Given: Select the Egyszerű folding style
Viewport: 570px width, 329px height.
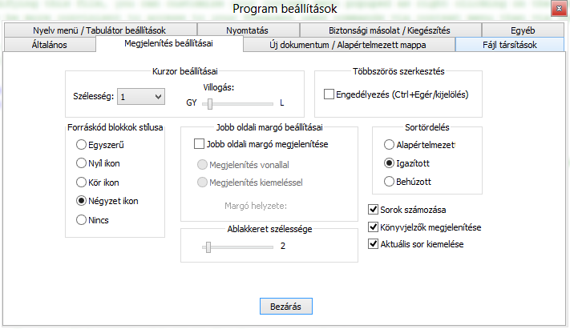Looking at the screenshot, I should click(80, 145).
